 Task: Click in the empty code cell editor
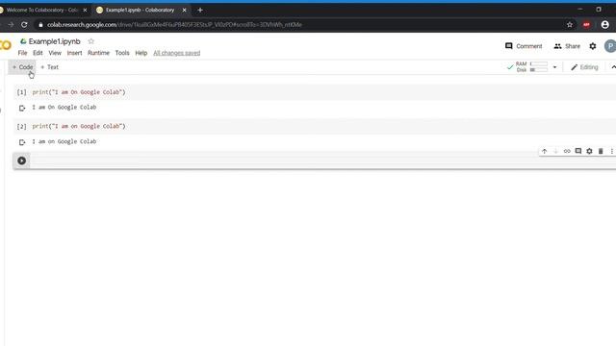(322, 161)
